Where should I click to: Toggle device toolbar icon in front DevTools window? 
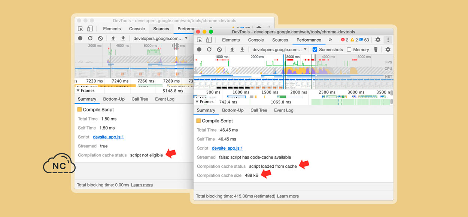pos(209,40)
